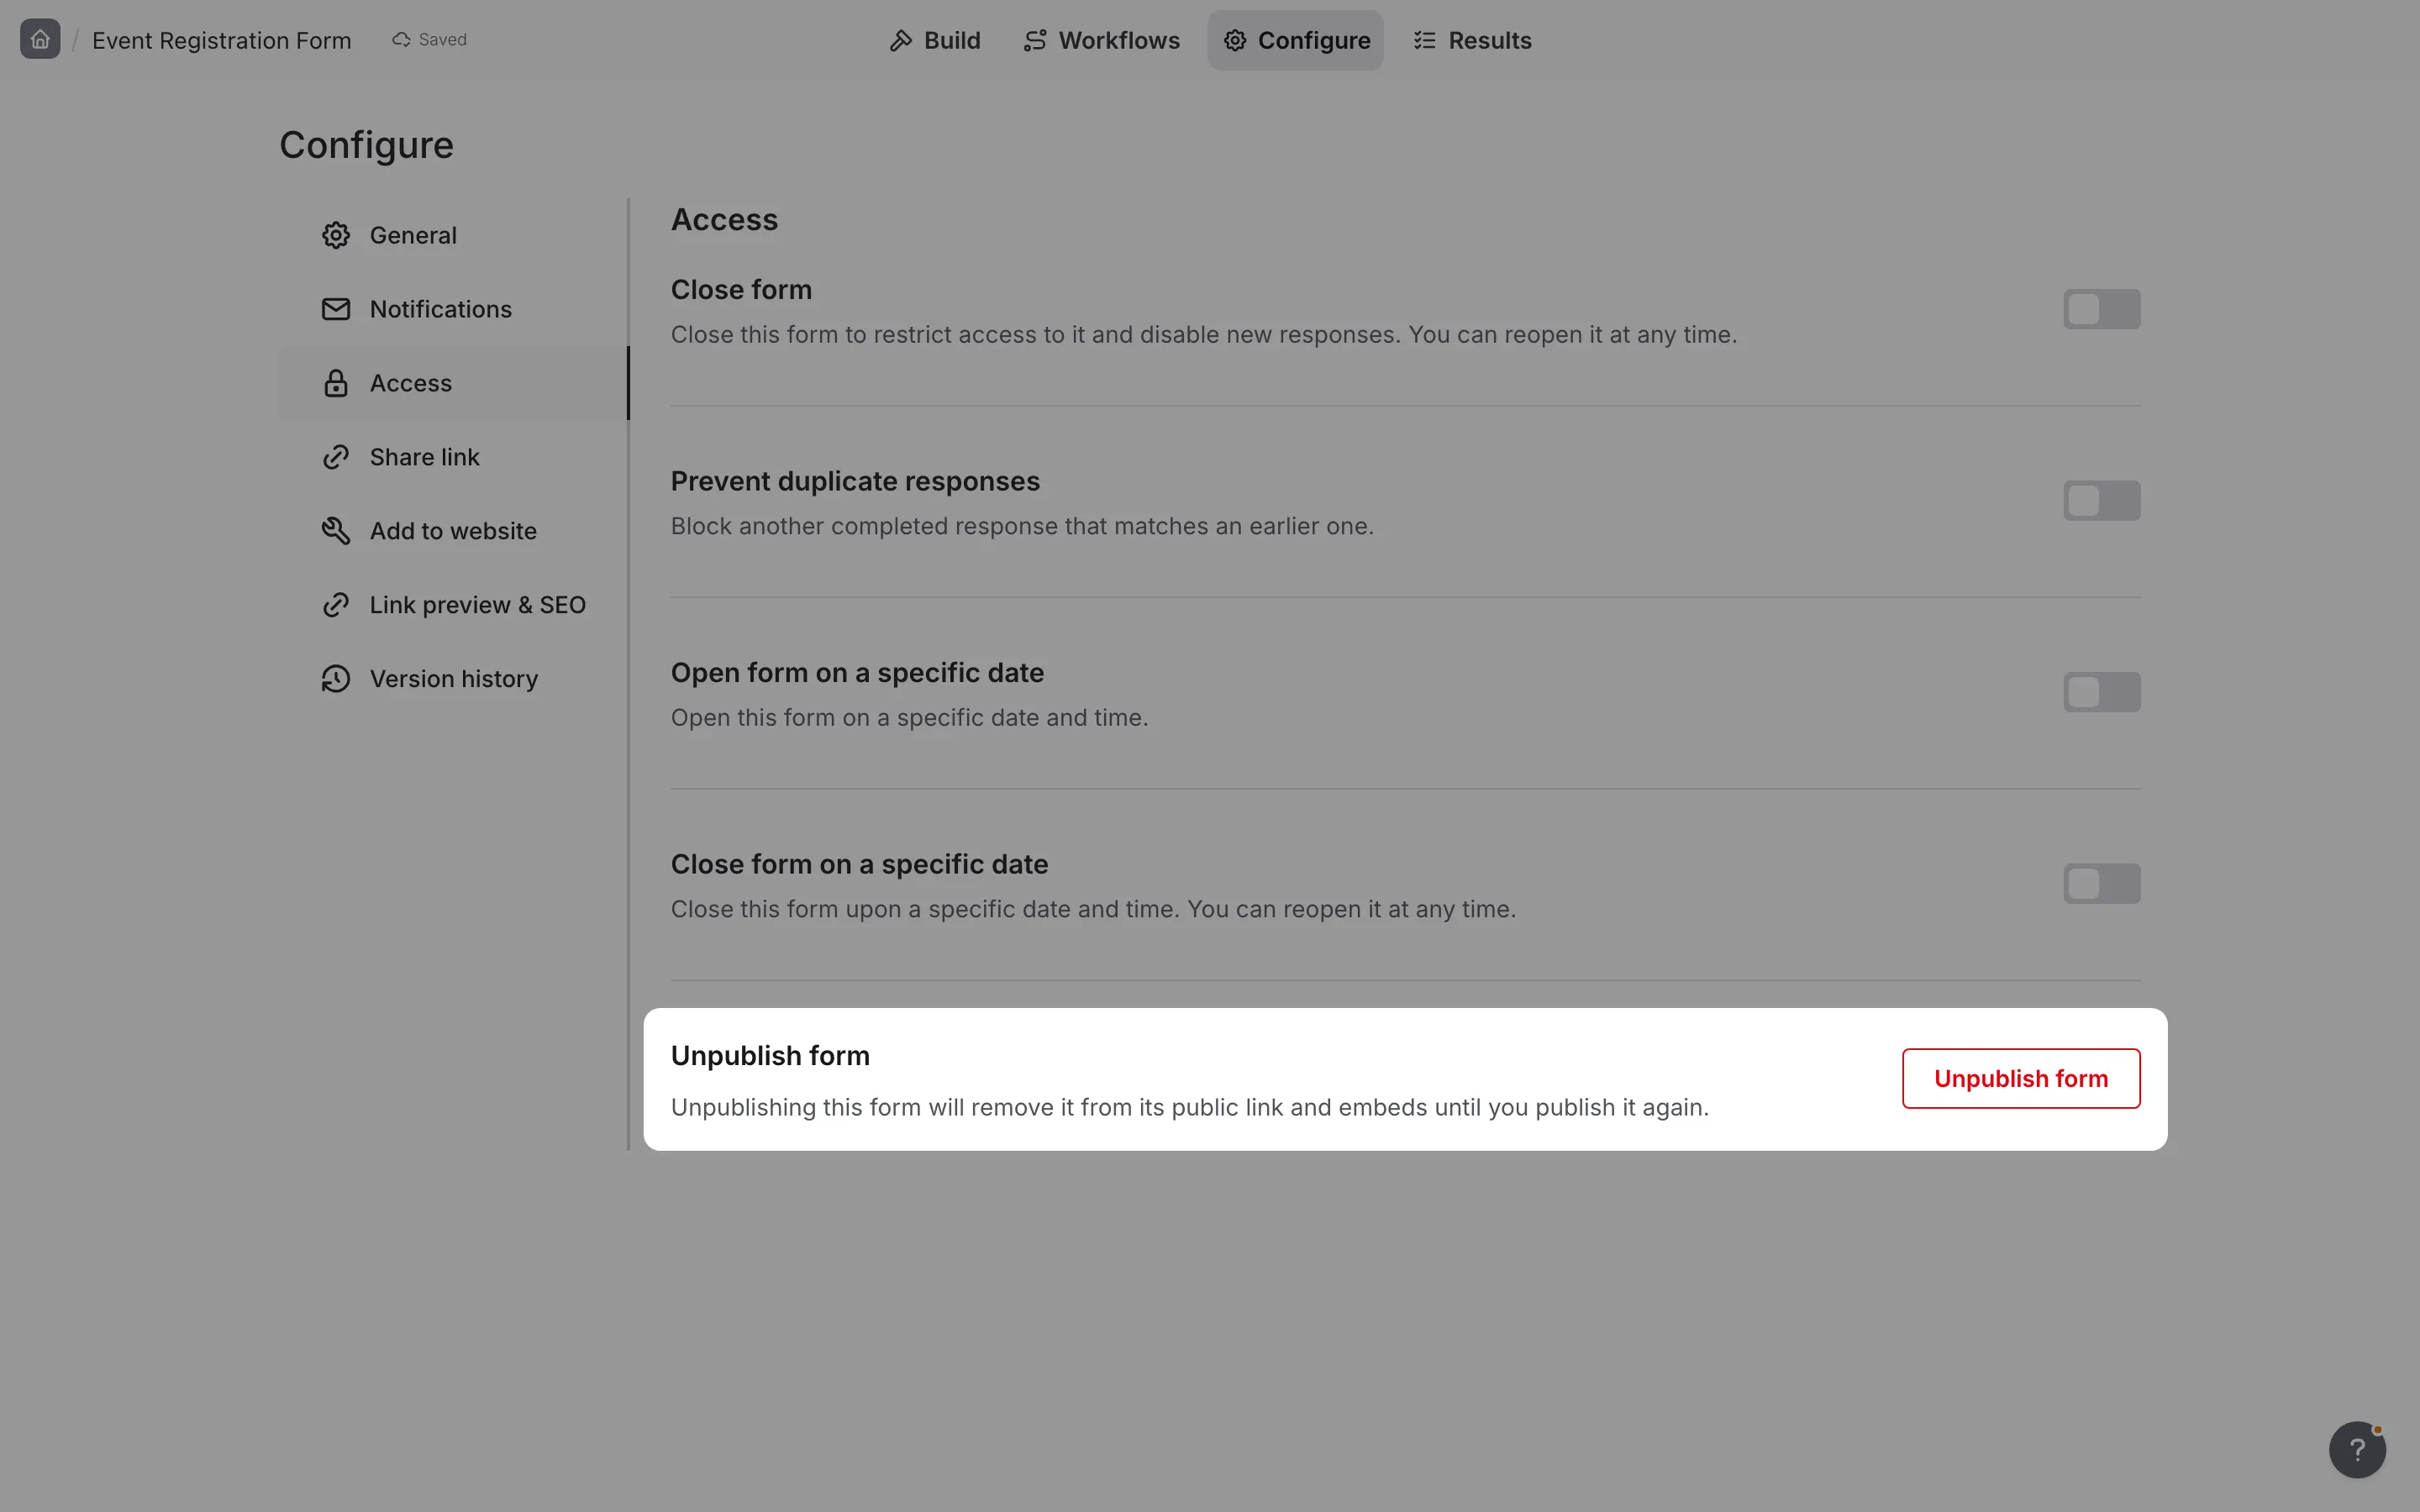Click the Share link chain icon
2420x1512 pixels.
pyautogui.click(x=336, y=457)
